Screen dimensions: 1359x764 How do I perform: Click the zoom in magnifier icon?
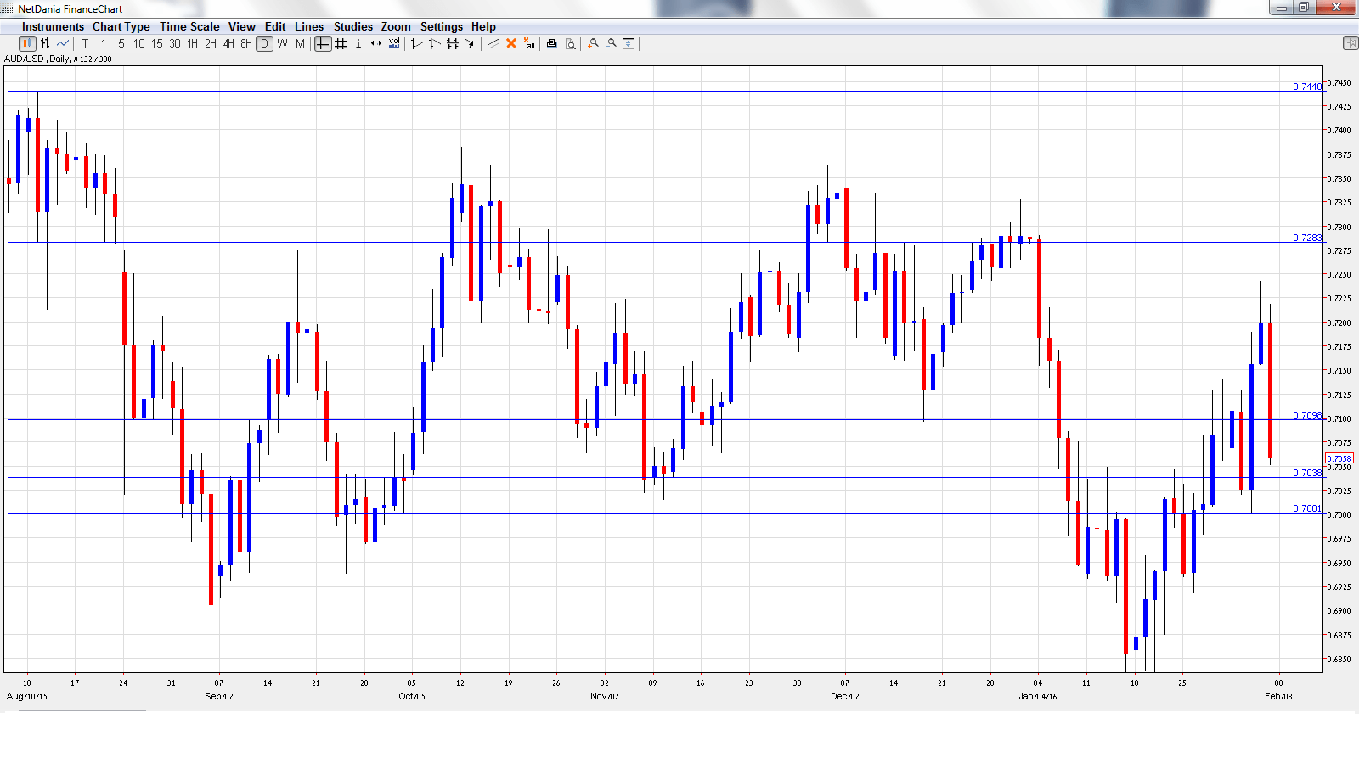point(593,44)
